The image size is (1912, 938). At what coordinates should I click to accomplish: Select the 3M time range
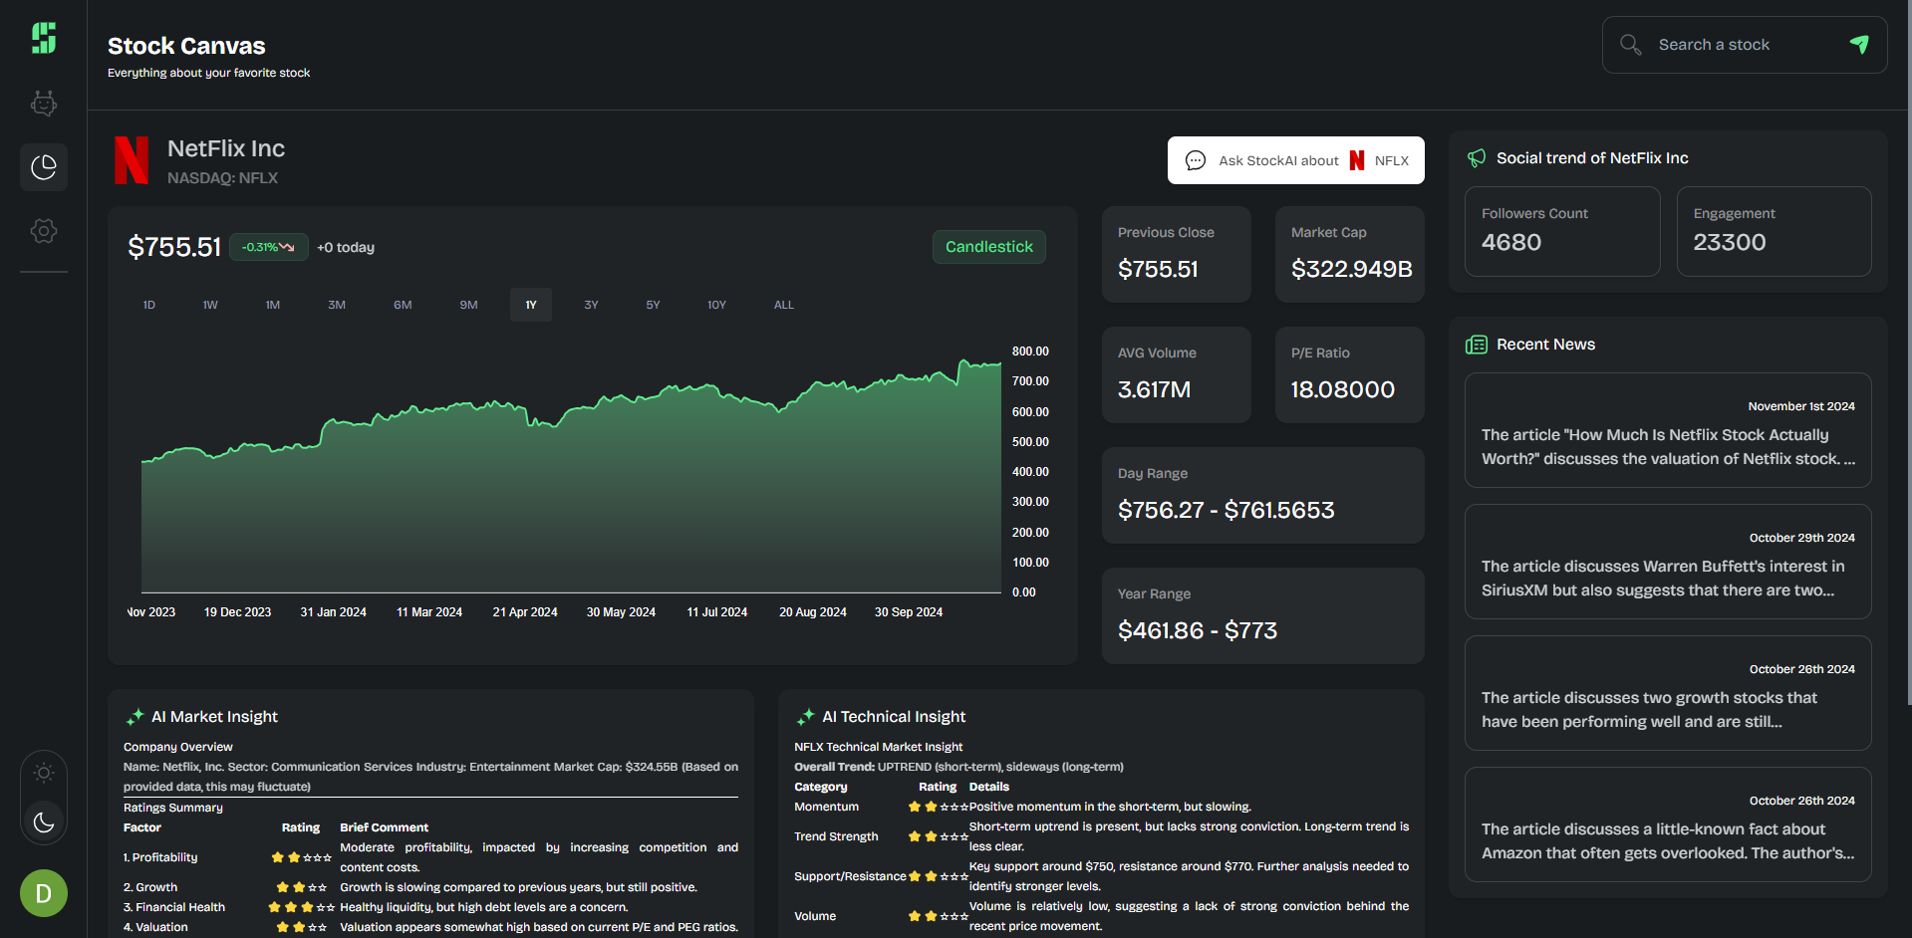tap(337, 305)
